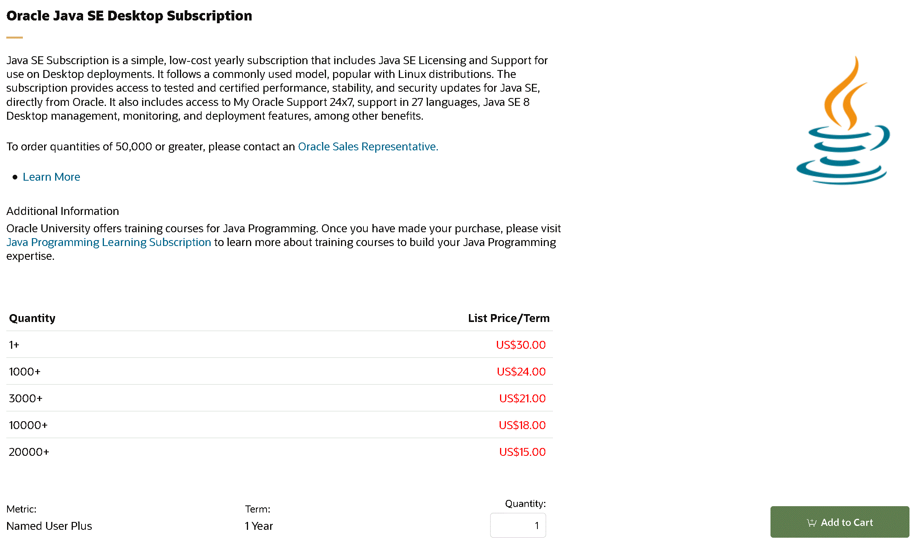Click the shopping cart icon in Add to Cart
The height and width of the screenshot is (544, 915).
pos(811,523)
